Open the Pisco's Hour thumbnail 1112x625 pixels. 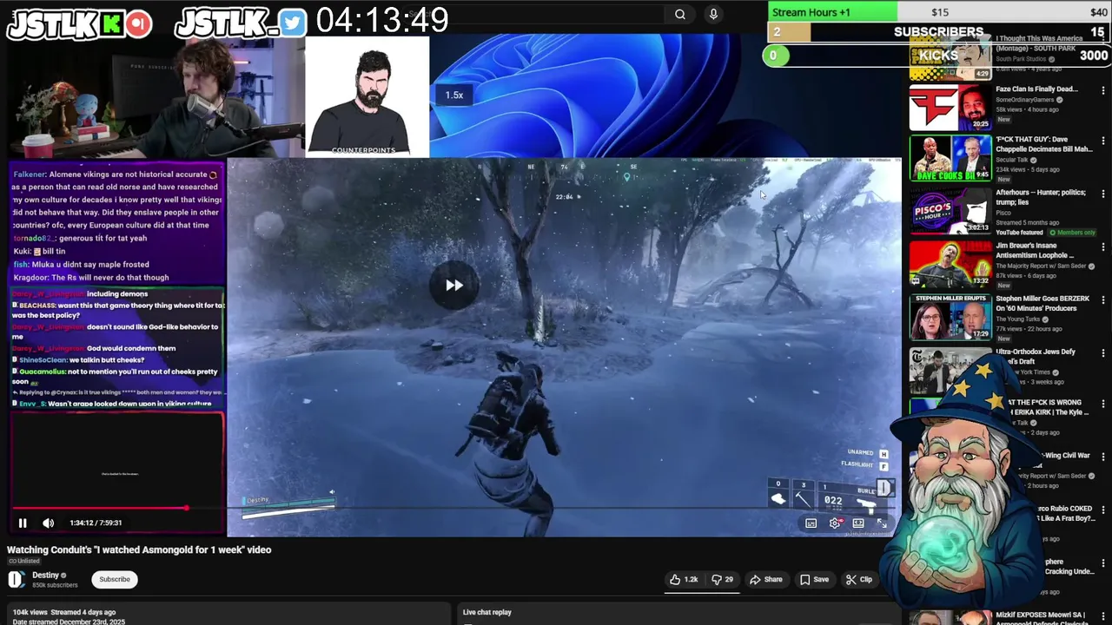tap(950, 211)
